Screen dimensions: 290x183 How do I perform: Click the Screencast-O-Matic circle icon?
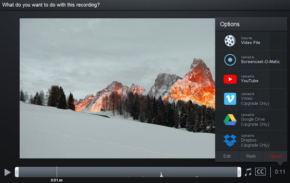tap(230, 60)
